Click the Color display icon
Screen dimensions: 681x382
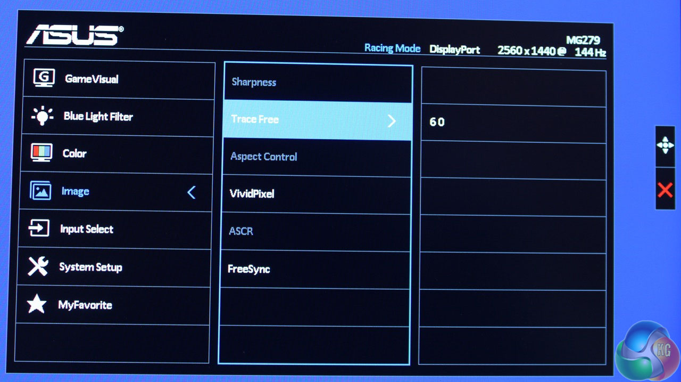click(41, 153)
